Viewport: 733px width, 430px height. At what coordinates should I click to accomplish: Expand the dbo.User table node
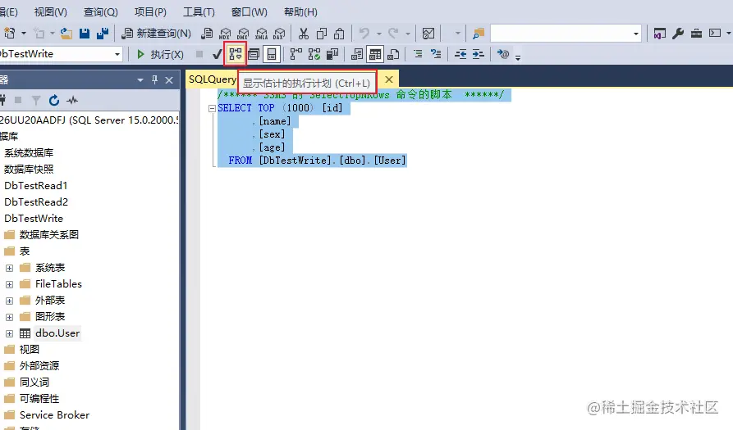[9, 333]
